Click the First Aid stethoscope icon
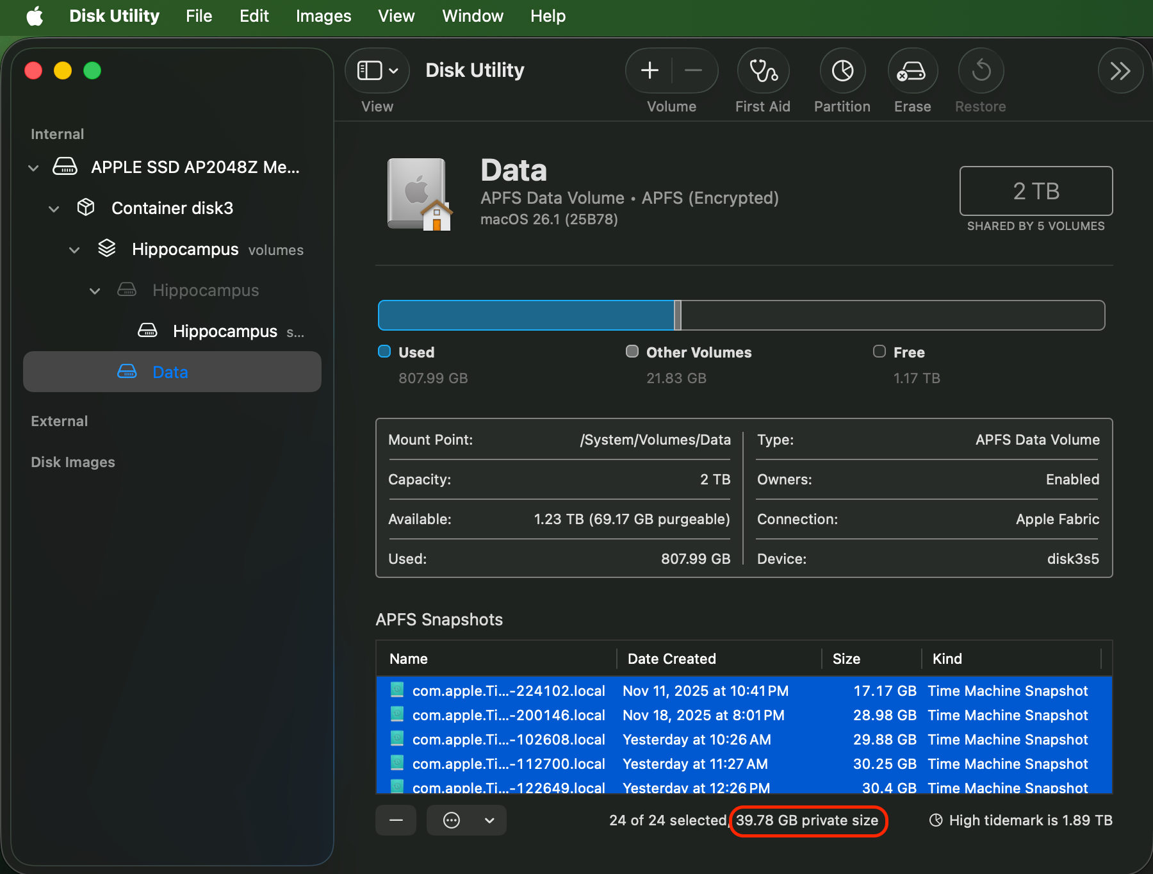This screenshot has width=1153, height=874. pyautogui.click(x=763, y=71)
